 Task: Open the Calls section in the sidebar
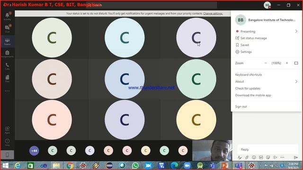8,66
